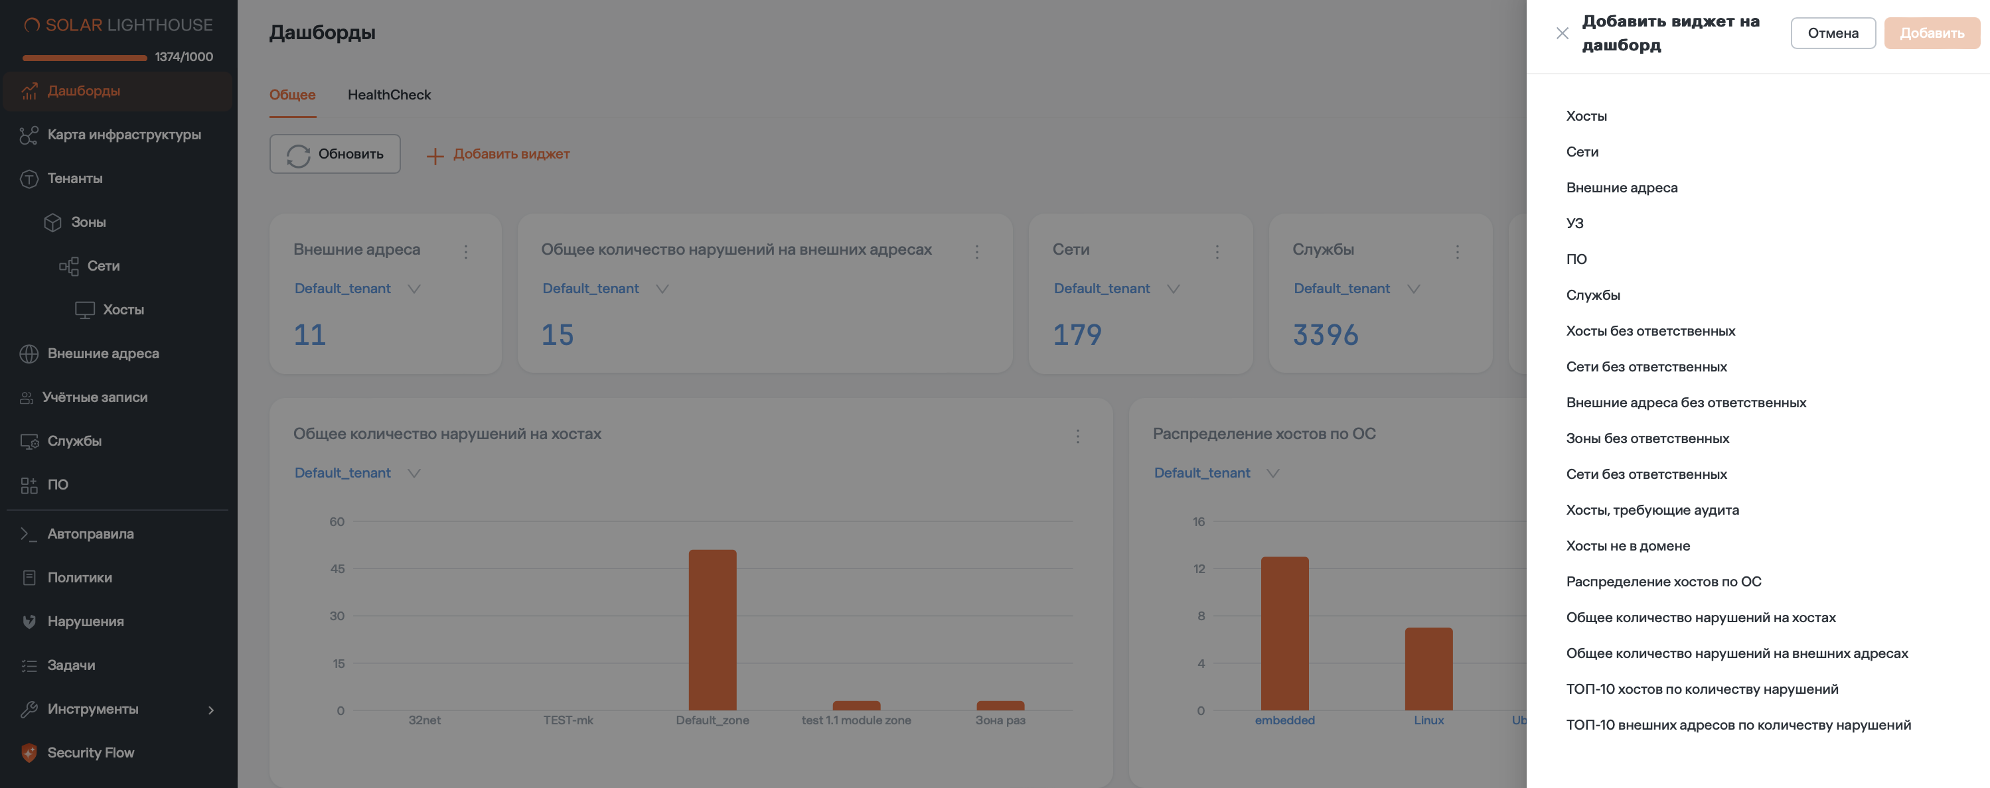Click the Внешние адреса globe icon

(x=29, y=354)
